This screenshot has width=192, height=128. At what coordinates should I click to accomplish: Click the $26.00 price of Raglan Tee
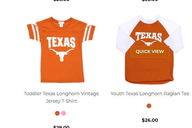(150, 120)
